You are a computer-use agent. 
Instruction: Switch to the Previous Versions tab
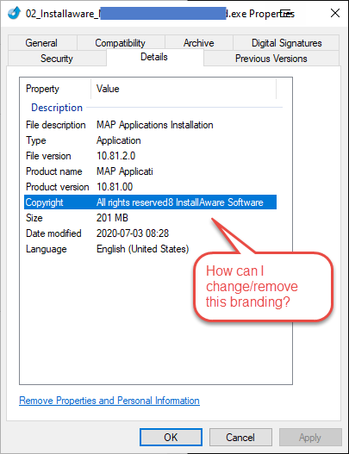271,59
